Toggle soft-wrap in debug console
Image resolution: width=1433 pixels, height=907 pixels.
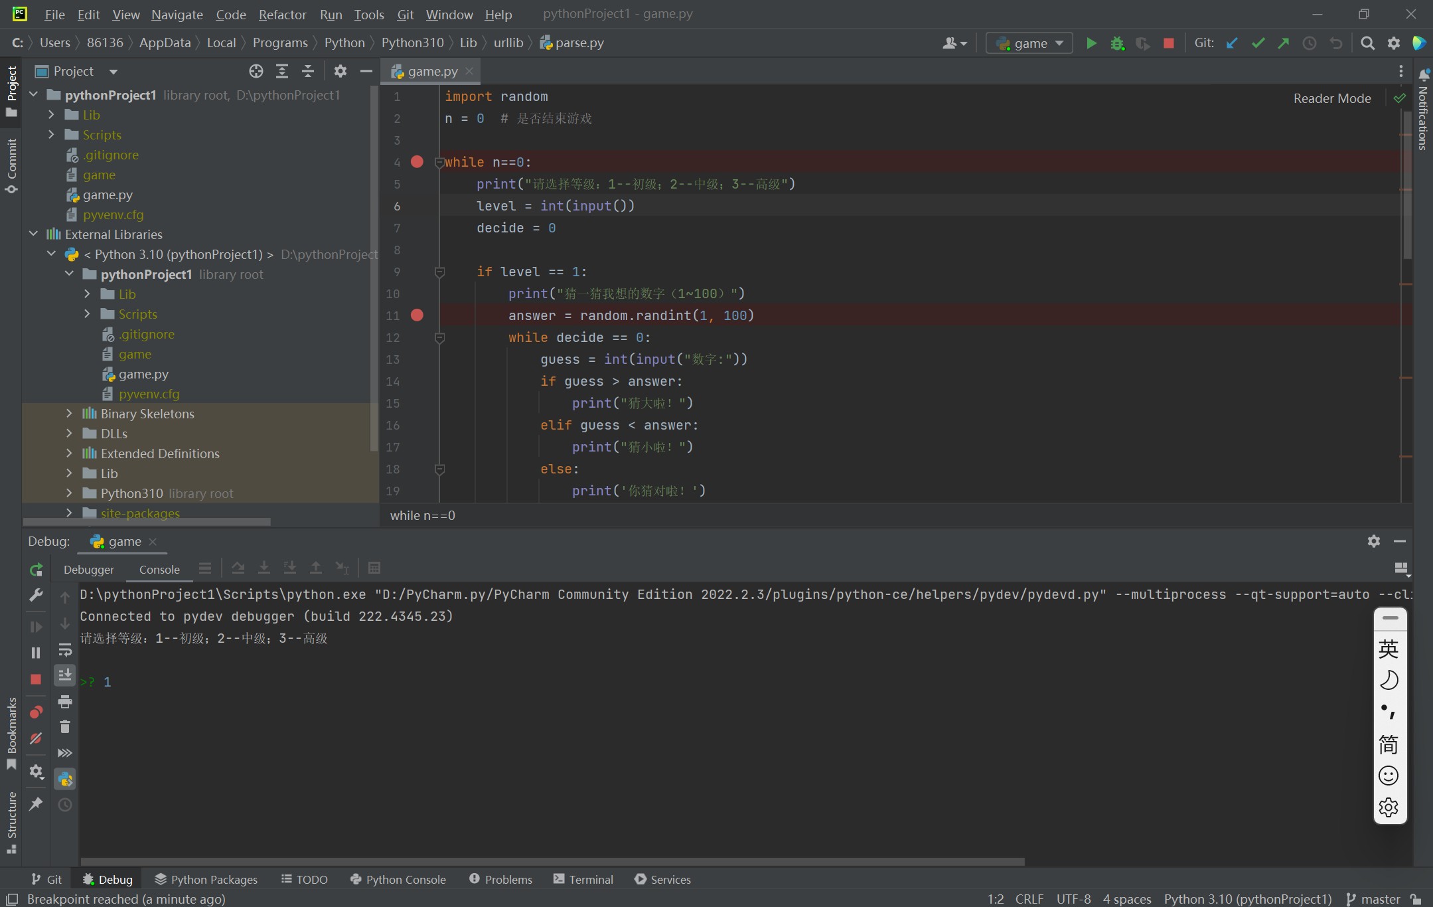click(x=65, y=649)
